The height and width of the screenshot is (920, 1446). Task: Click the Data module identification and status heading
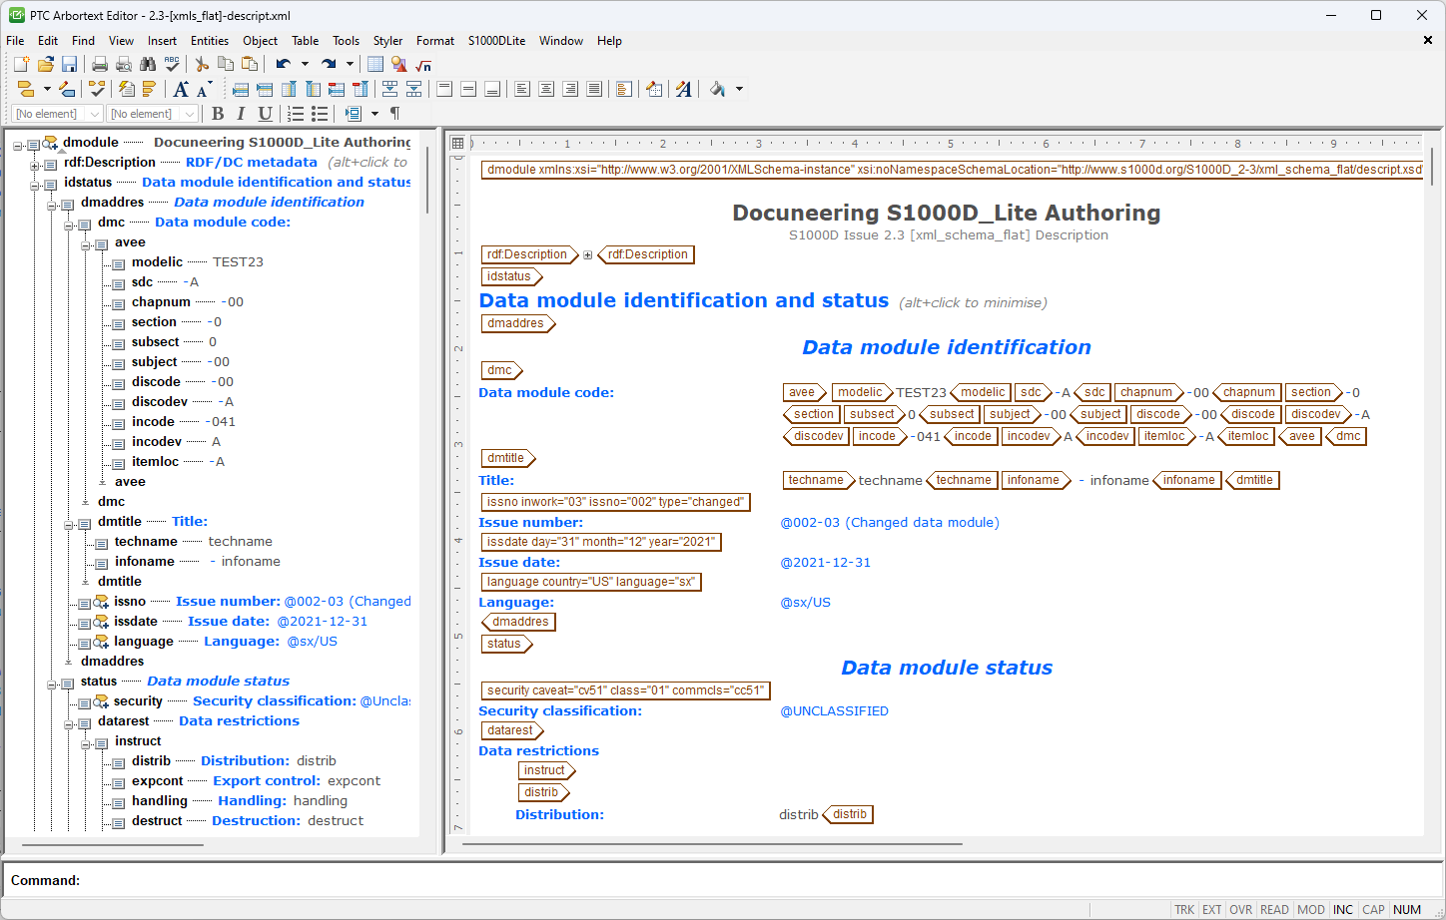click(683, 300)
